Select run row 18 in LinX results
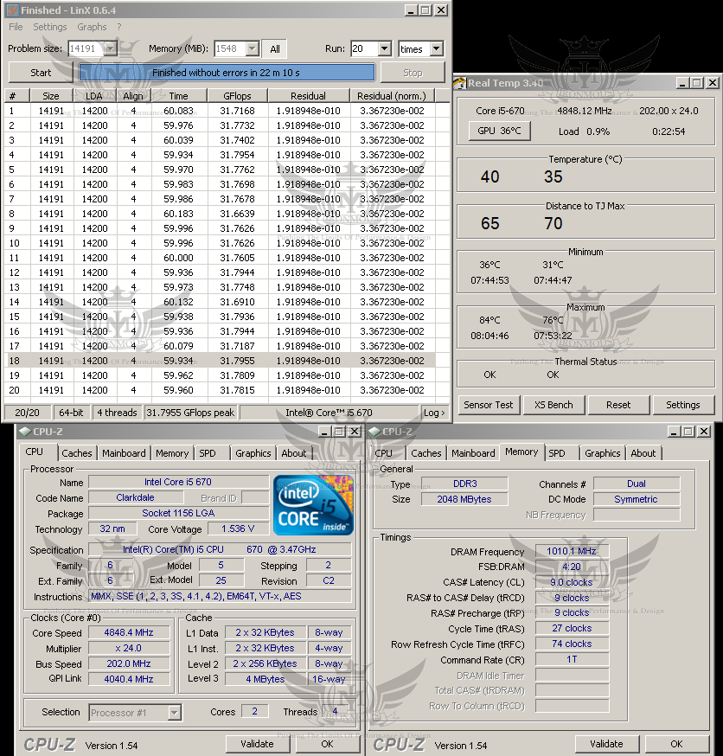Viewport: 723px width, 756px height. point(221,361)
